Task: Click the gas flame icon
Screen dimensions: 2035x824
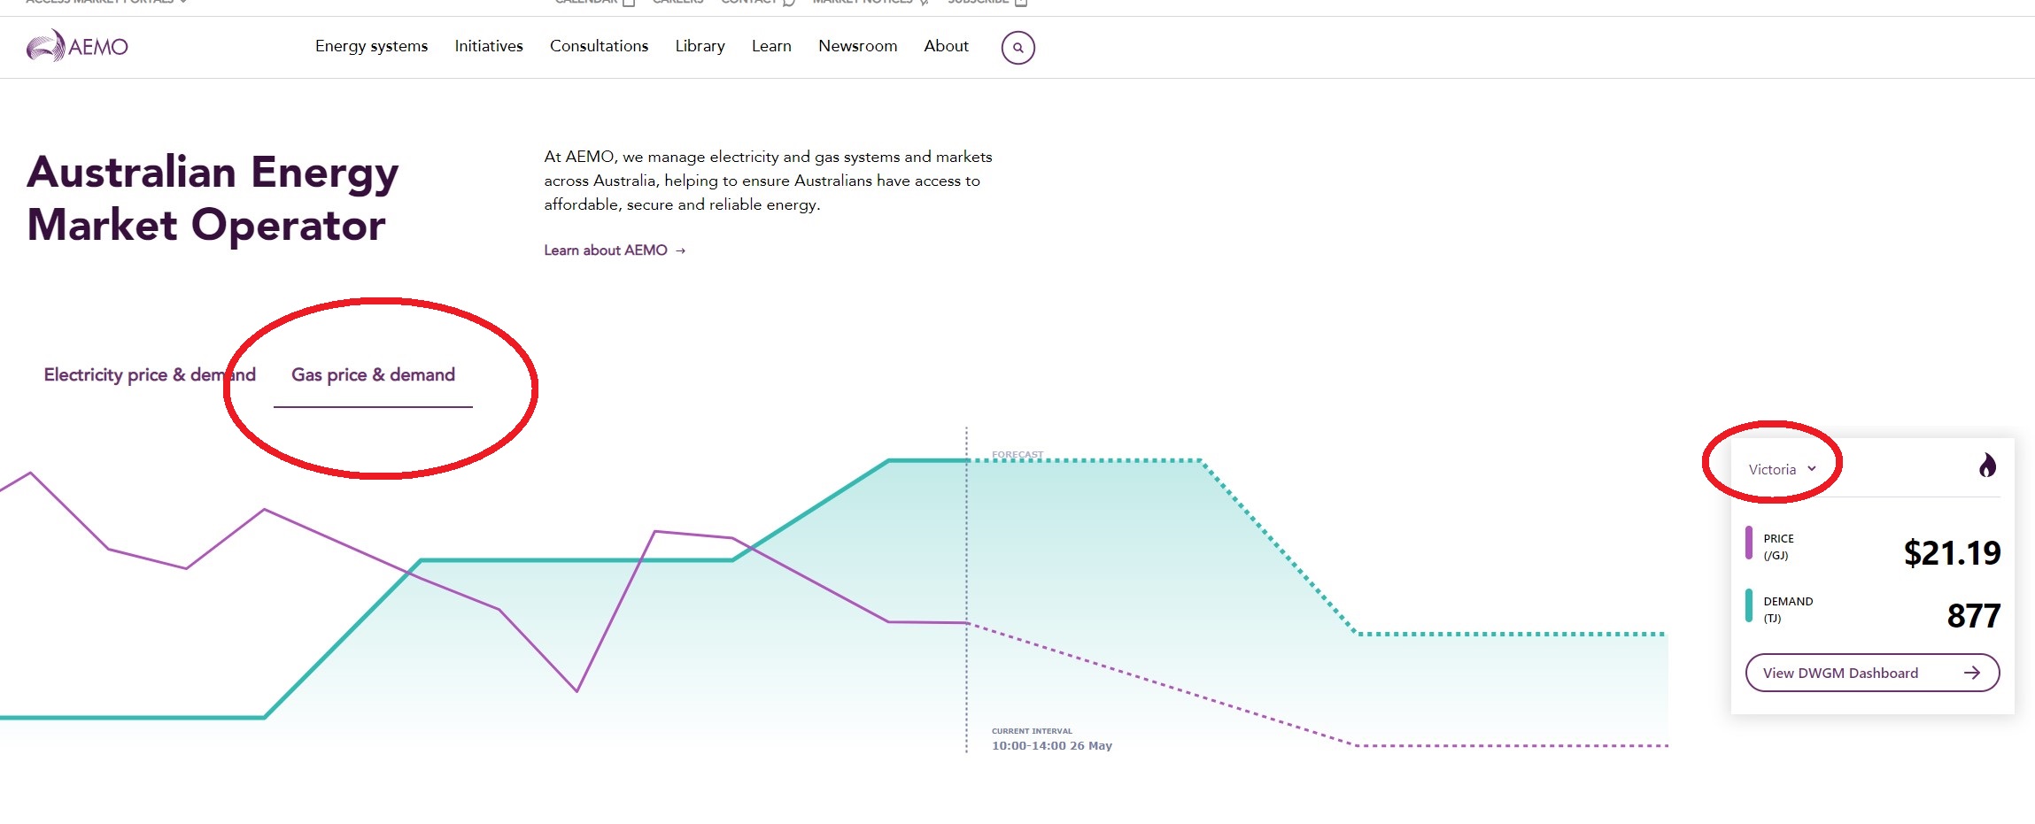Action: (x=1987, y=466)
